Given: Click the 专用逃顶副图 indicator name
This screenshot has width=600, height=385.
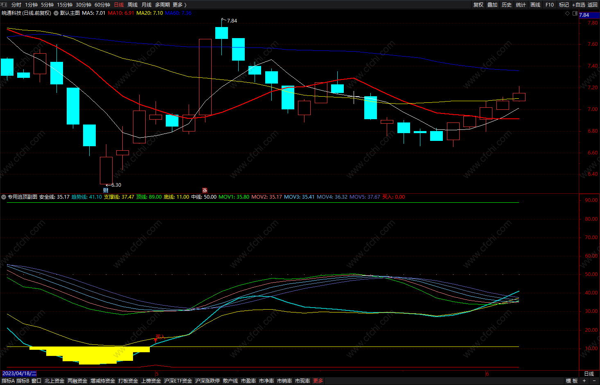Looking at the screenshot, I should (x=23, y=197).
